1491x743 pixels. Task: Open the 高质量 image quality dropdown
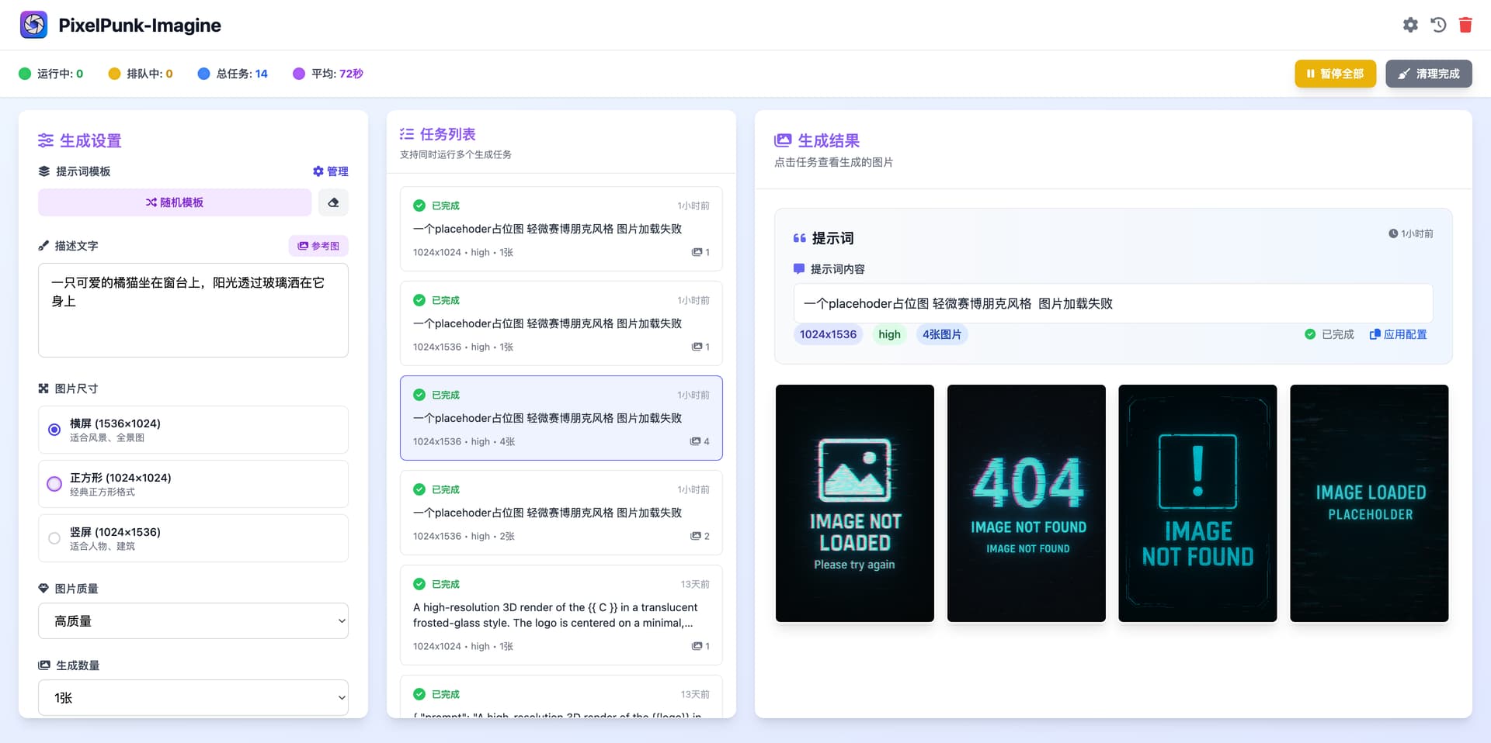(193, 621)
